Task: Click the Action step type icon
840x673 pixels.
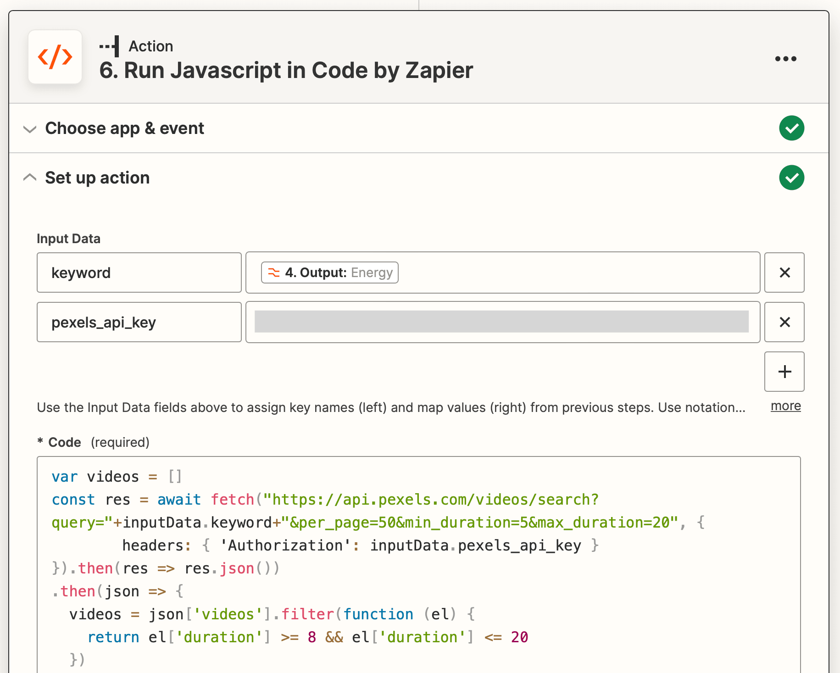Action: pos(110,46)
